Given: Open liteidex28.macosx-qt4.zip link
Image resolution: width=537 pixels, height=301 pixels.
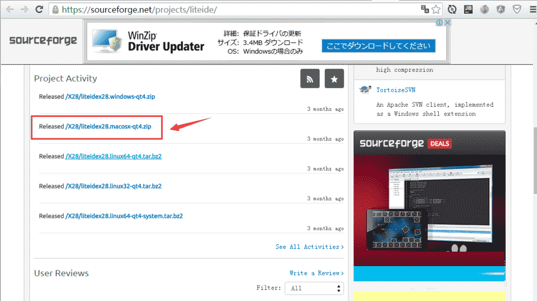Looking at the screenshot, I should point(108,126).
